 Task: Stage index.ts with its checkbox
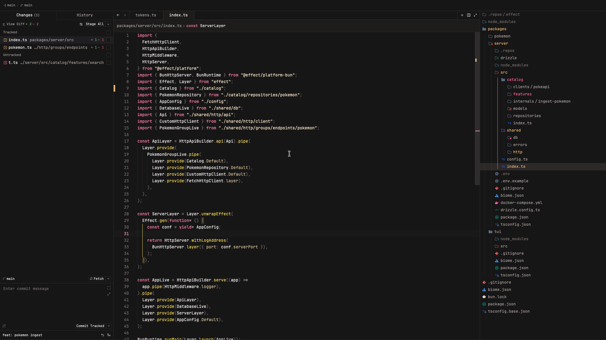[109, 40]
